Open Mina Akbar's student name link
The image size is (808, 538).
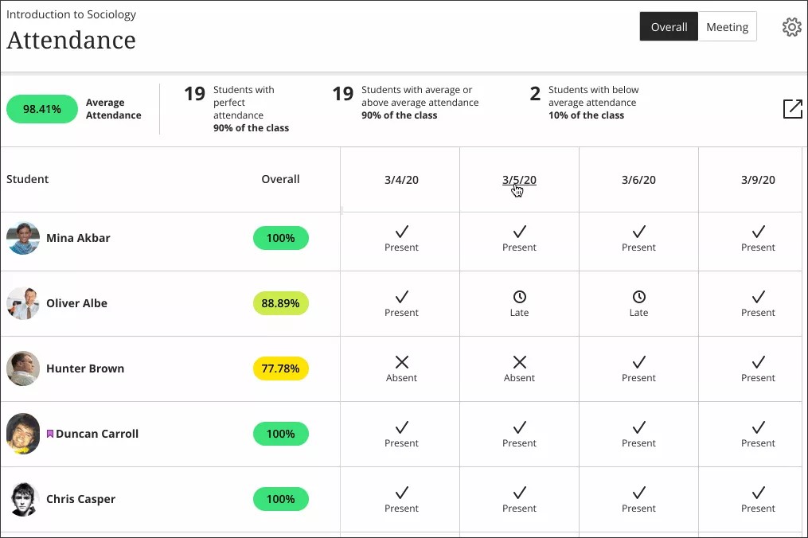click(78, 238)
